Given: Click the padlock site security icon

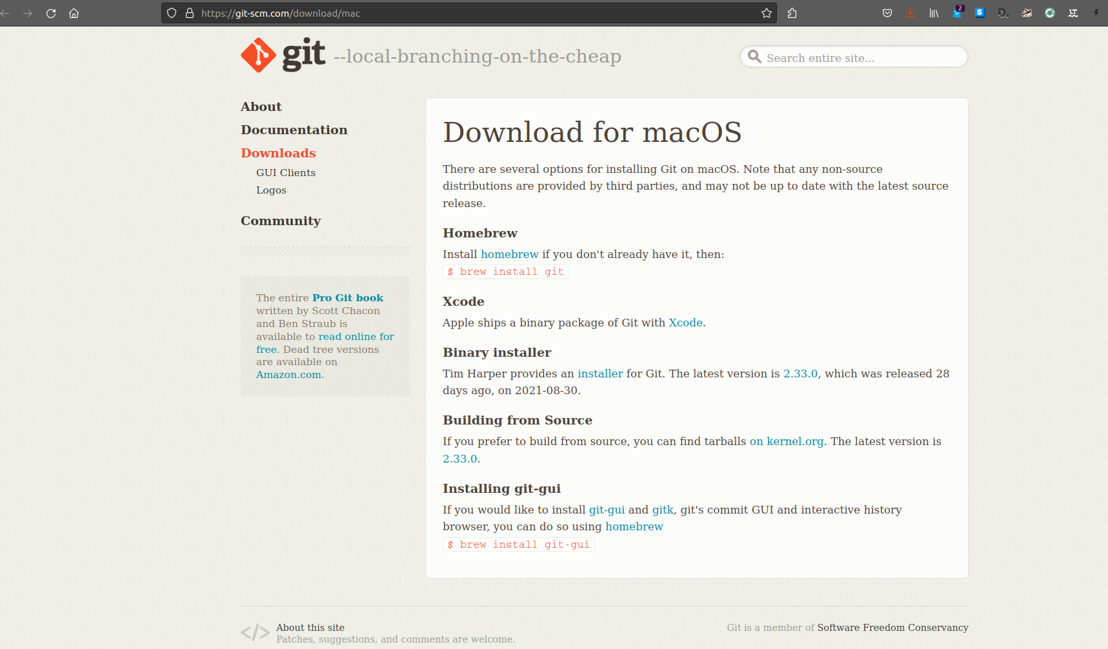Looking at the screenshot, I should click(190, 13).
